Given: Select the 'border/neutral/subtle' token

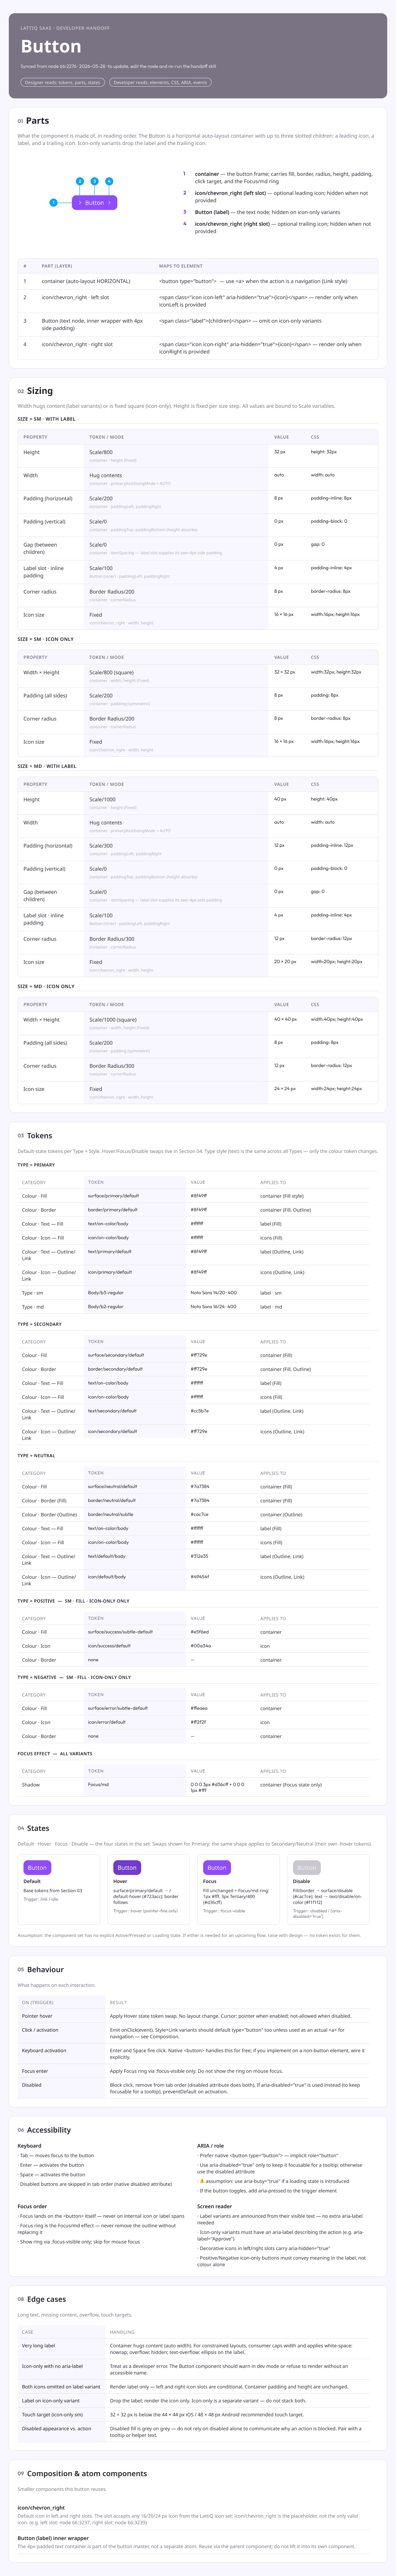Looking at the screenshot, I should click(110, 1514).
